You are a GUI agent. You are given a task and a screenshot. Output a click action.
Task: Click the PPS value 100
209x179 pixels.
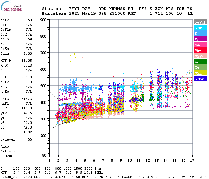click(x=170, y=13)
